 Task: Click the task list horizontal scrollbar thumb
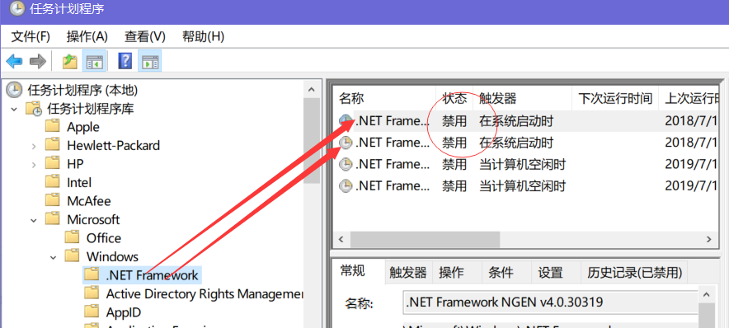425,239
